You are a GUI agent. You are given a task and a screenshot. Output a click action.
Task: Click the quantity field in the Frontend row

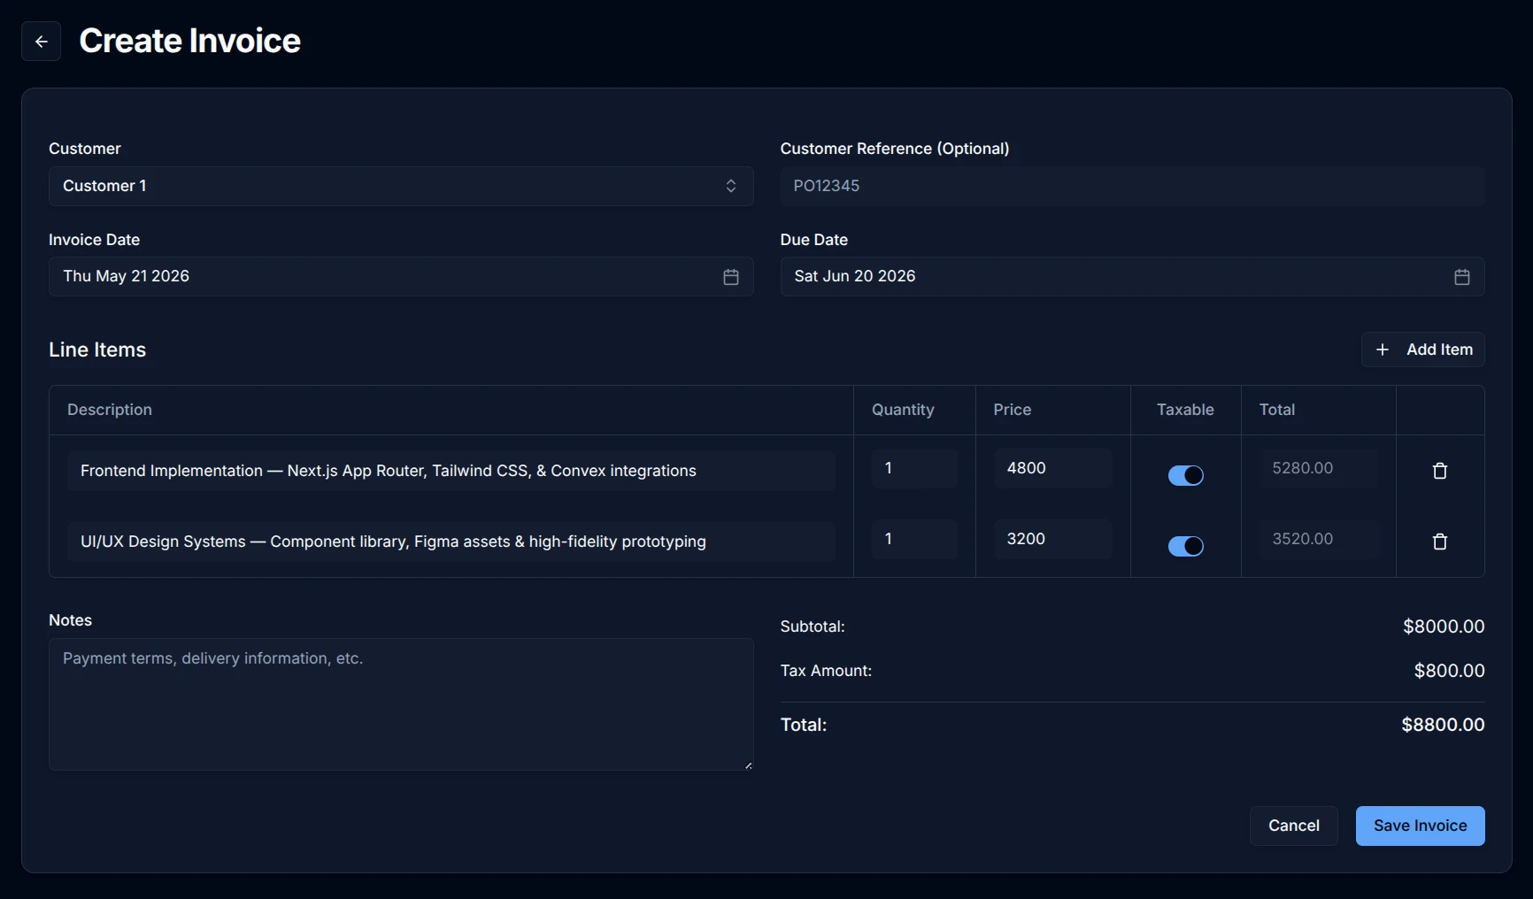pyautogui.click(x=914, y=468)
